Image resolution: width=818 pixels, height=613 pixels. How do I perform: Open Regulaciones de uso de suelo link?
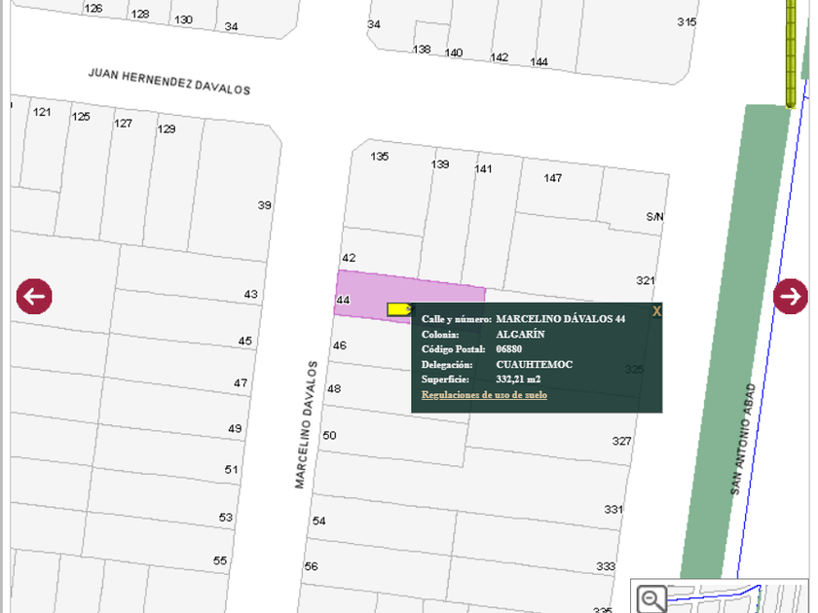pyautogui.click(x=484, y=395)
